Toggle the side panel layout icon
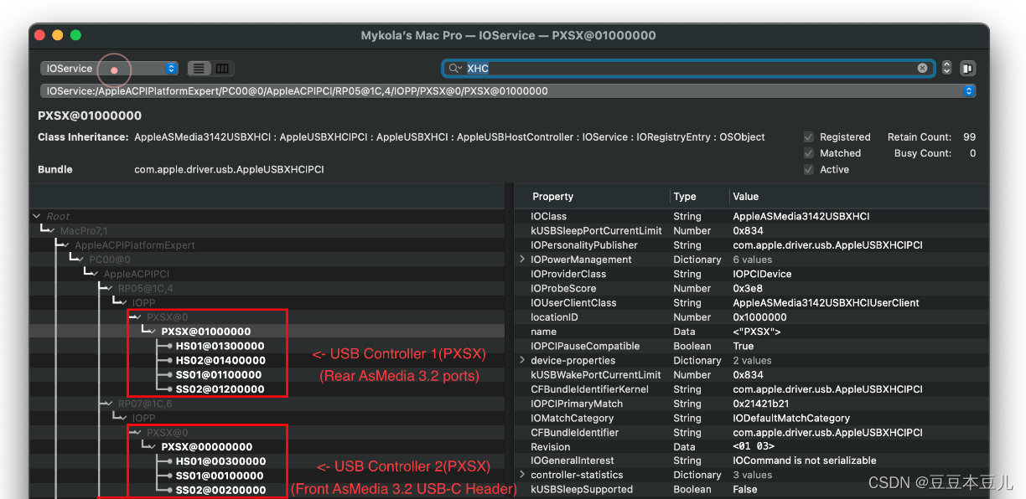The height and width of the screenshot is (499, 1026). (967, 69)
